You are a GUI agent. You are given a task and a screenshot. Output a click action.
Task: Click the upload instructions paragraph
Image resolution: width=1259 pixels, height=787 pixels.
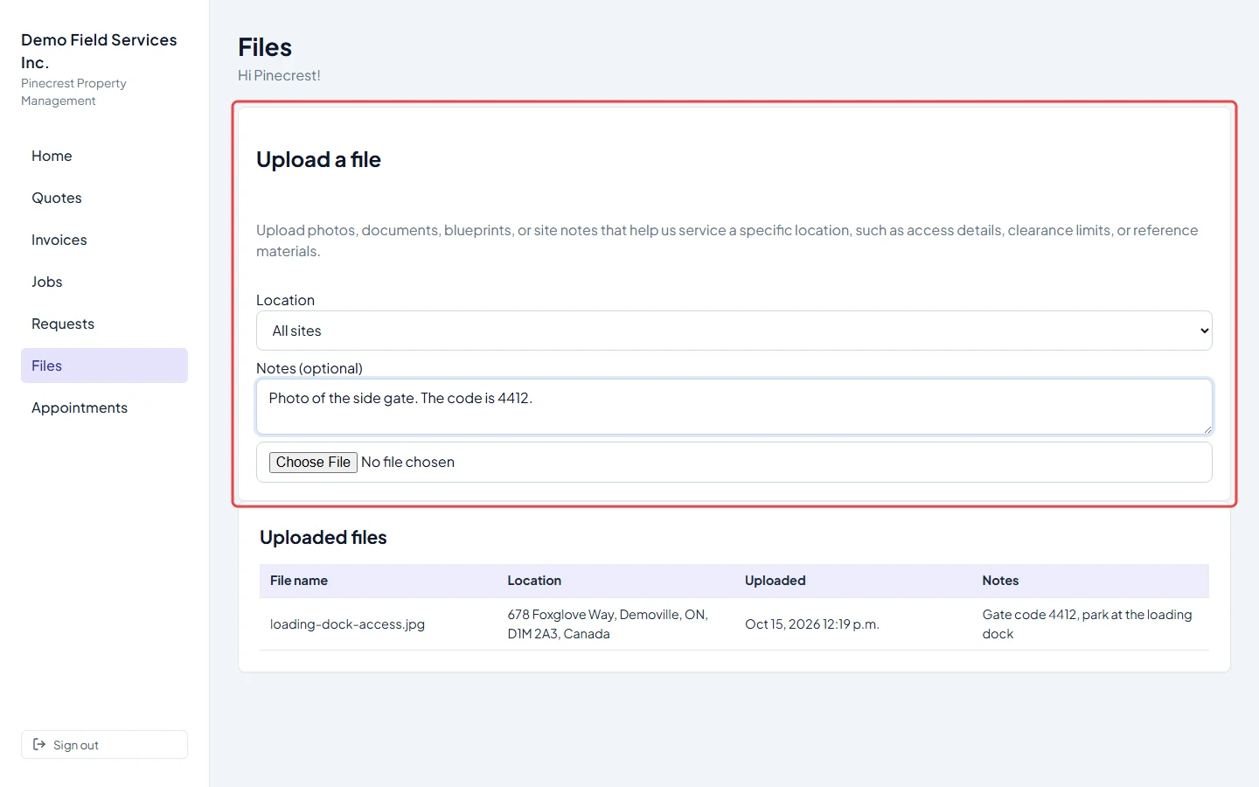[727, 240]
